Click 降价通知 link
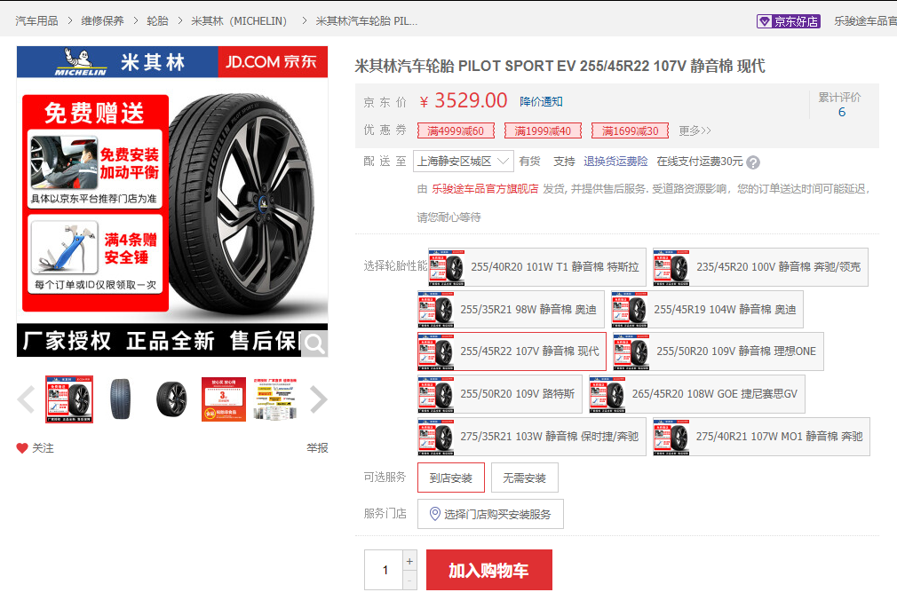Viewport: 897px width, 608px height. click(541, 102)
